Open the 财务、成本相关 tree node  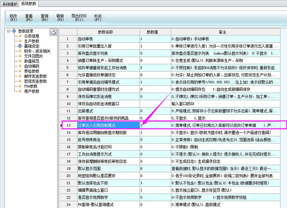pyautogui.click(x=37, y=51)
